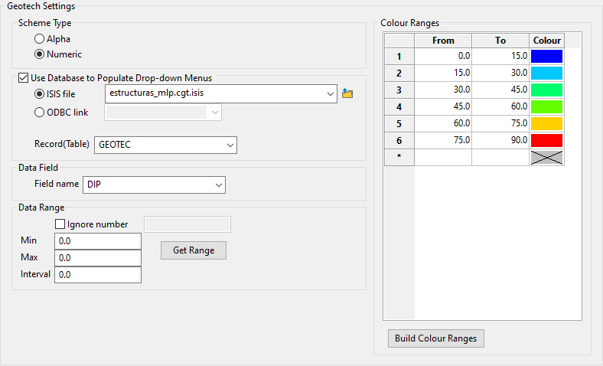Expand the Record(Table) GEOTEC dropdown
The width and height of the screenshot is (603, 366).
click(230, 144)
